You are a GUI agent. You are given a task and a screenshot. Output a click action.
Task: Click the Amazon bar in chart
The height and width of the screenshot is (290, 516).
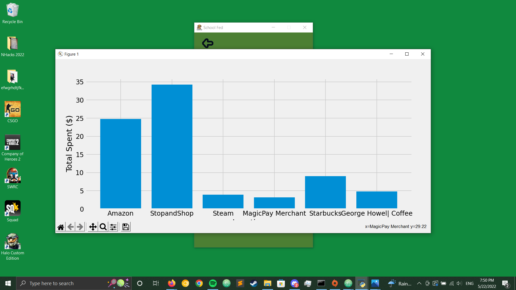pyautogui.click(x=120, y=163)
